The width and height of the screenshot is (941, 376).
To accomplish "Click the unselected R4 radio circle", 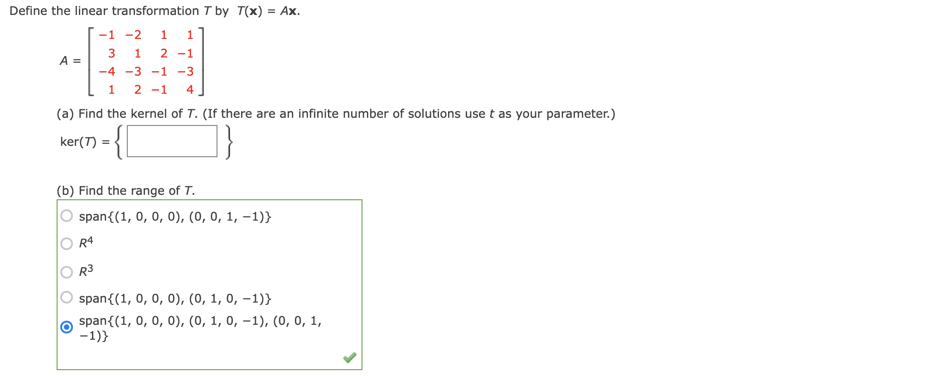I will [66, 243].
